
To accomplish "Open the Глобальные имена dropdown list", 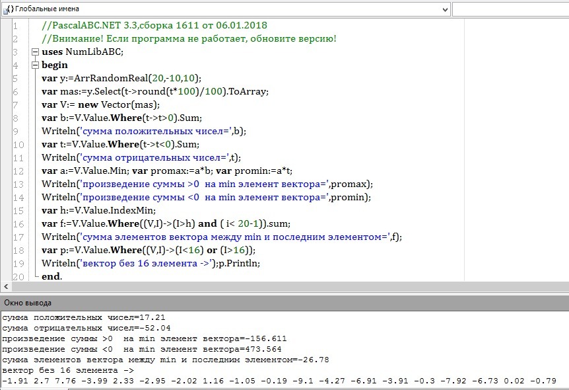I will point(443,9).
